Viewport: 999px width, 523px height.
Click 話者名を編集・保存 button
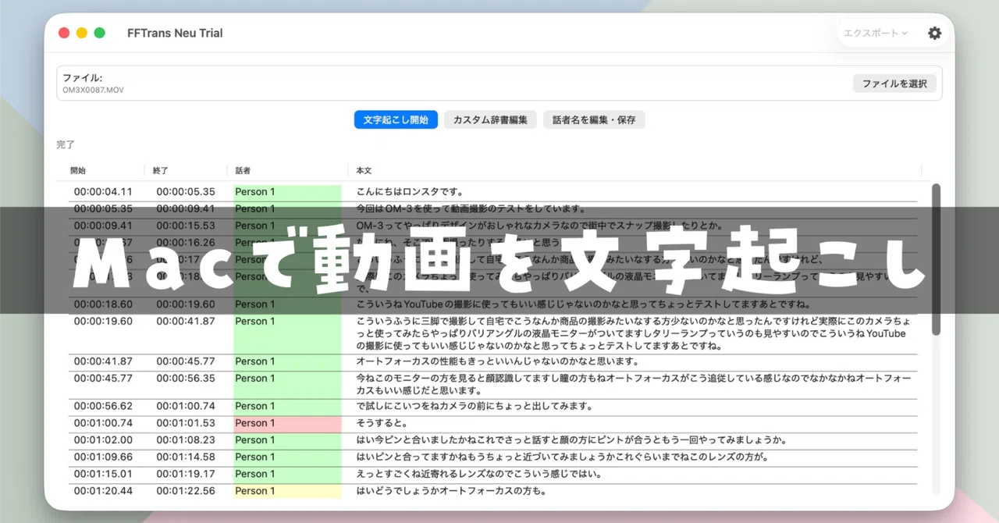tap(594, 120)
